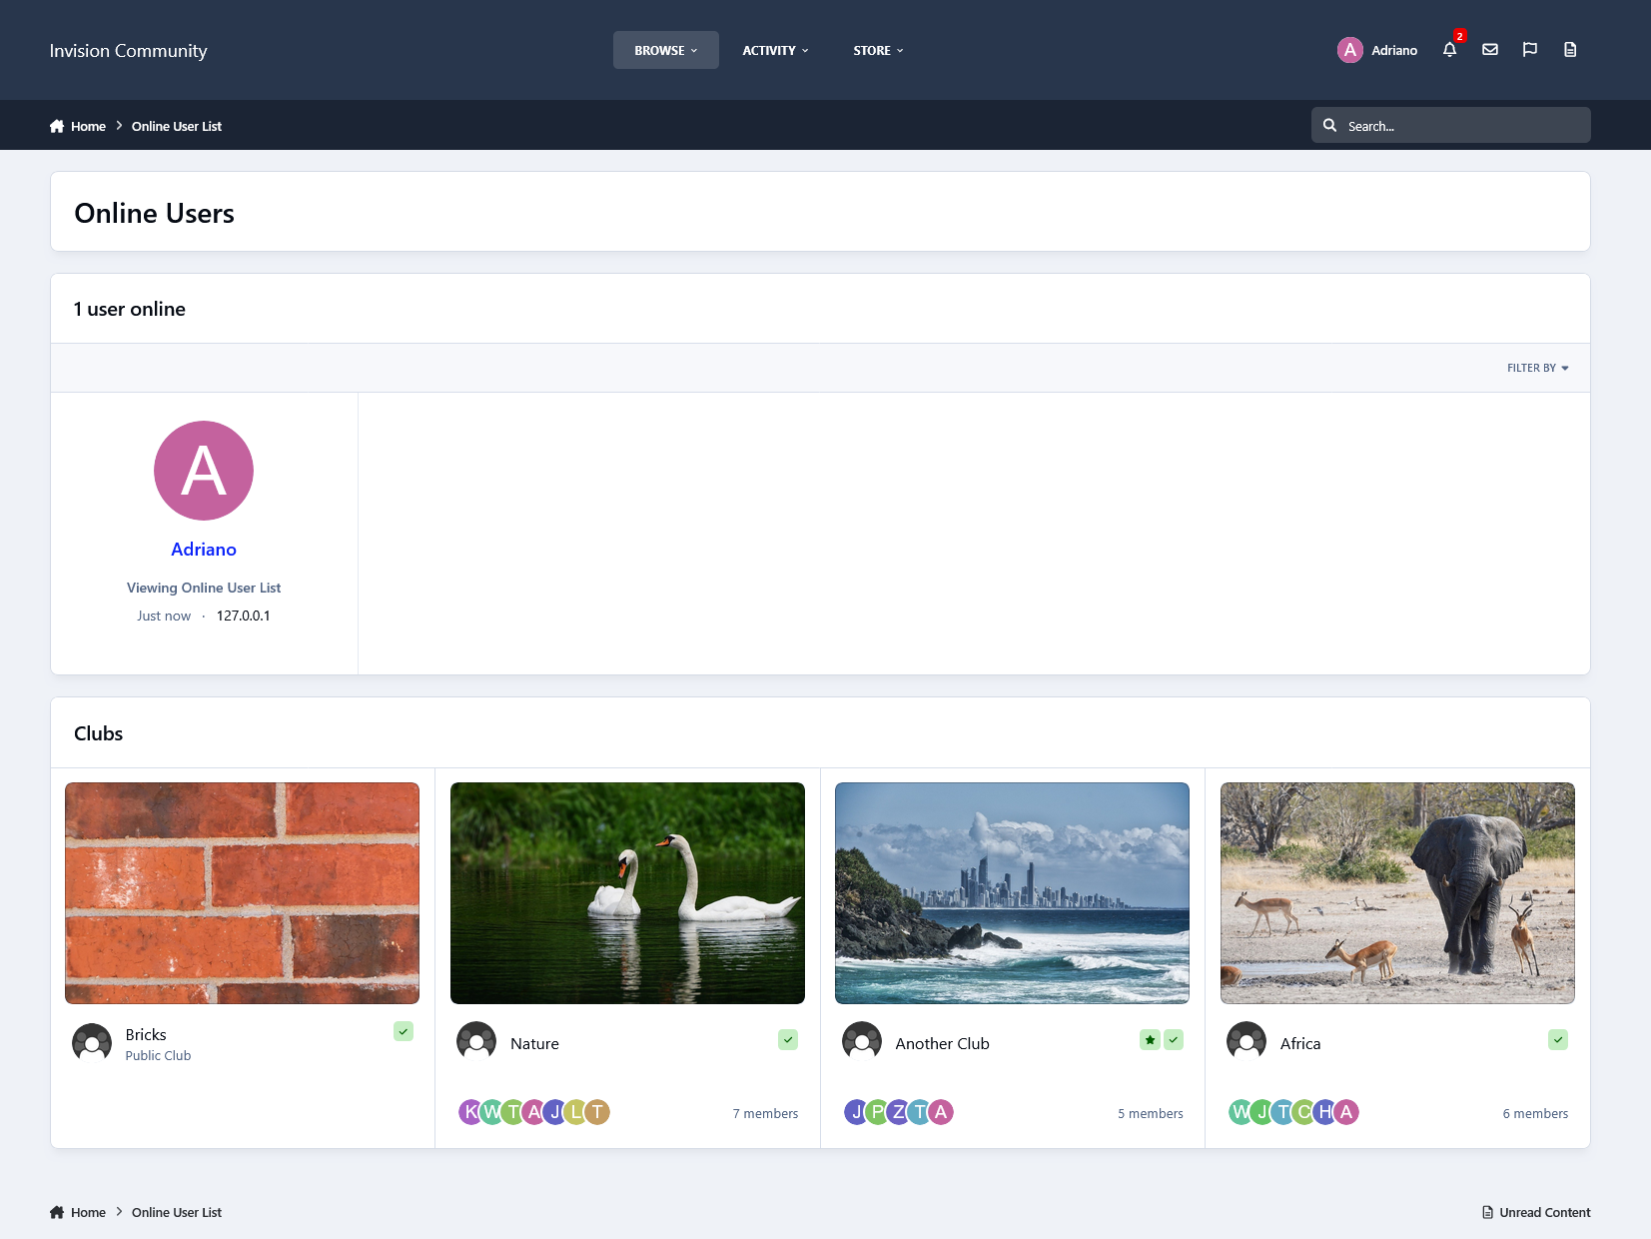Open the Browse menu
1651x1239 pixels.
tap(665, 50)
